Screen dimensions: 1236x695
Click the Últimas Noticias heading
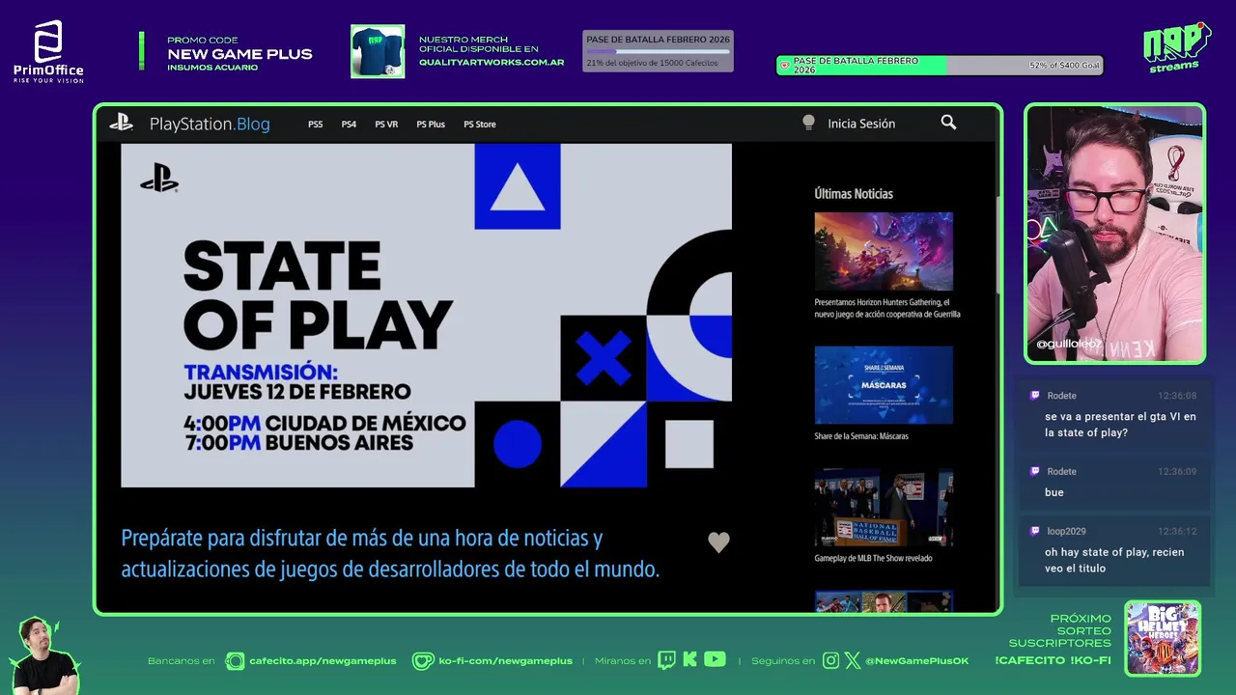[854, 194]
